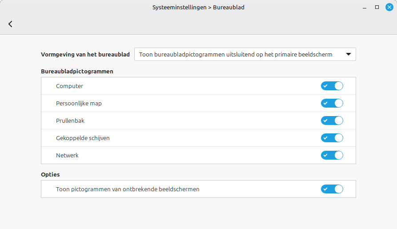Toggle the 'Toon pictogrammen van ontbrekende beeldschermen' switch
Screen dimensions: 397x229
coord(332,189)
